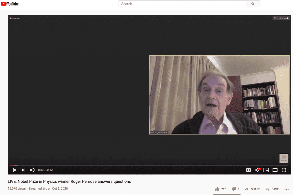
Task: Click the Reuters channel watermark
Action: tap(284, 158)
